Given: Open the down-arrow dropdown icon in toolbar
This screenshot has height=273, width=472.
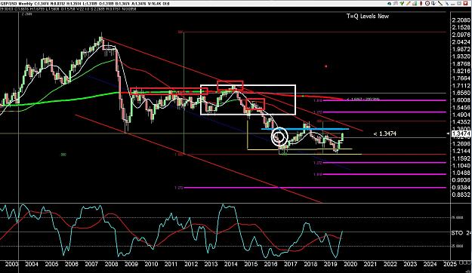Looking at the screenshot, I should (x=433, y=4).
